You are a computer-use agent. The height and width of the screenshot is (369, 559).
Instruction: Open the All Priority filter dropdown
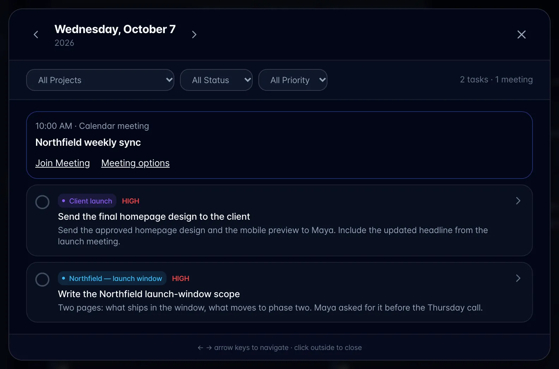[x=293, y=80]
